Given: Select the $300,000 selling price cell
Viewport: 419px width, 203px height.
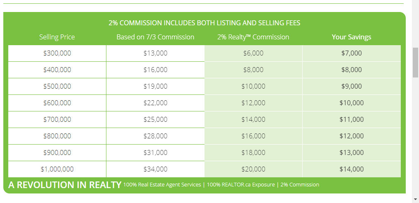Looking at the screenshot, I should tap(57, 53).
